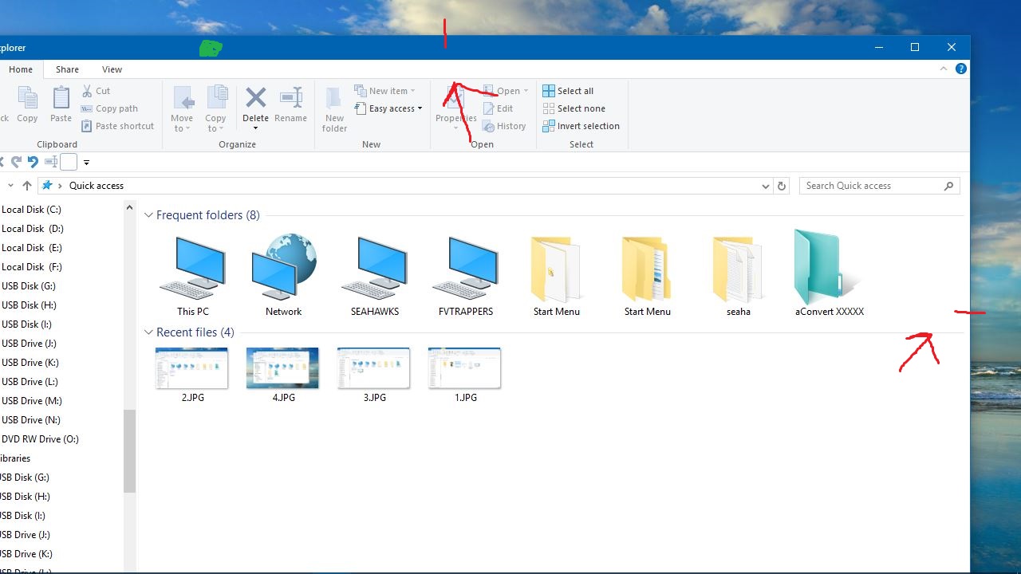Image resolution: width=1021 pixels, height=574 pixels.
Task: Go up one level with the up arrow
Action: click(27, 186)
